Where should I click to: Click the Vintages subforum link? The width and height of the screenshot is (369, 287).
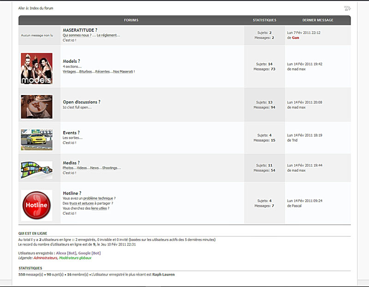pos(69,72)
